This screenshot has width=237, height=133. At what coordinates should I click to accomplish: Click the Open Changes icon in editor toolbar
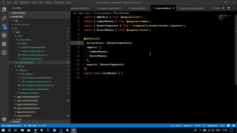223,8
